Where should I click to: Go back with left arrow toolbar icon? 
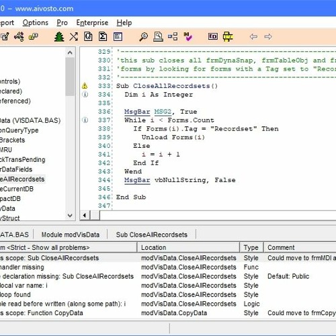[253, 36]
